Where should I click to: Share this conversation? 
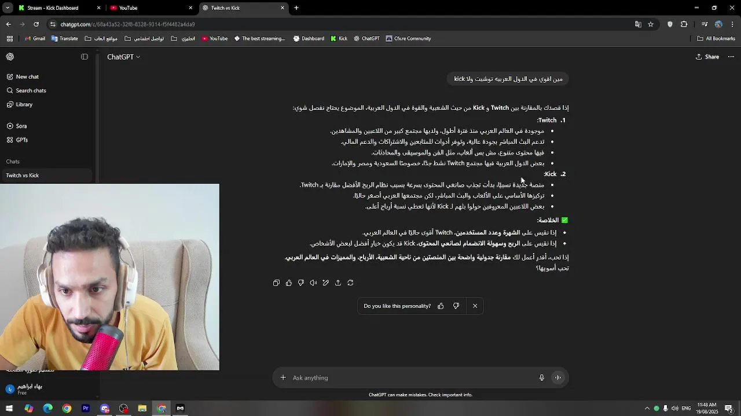[x=707, y=57]
